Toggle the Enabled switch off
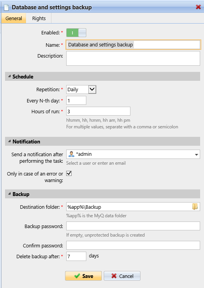This screenshot has height=288, width=204. click(76, 33)
